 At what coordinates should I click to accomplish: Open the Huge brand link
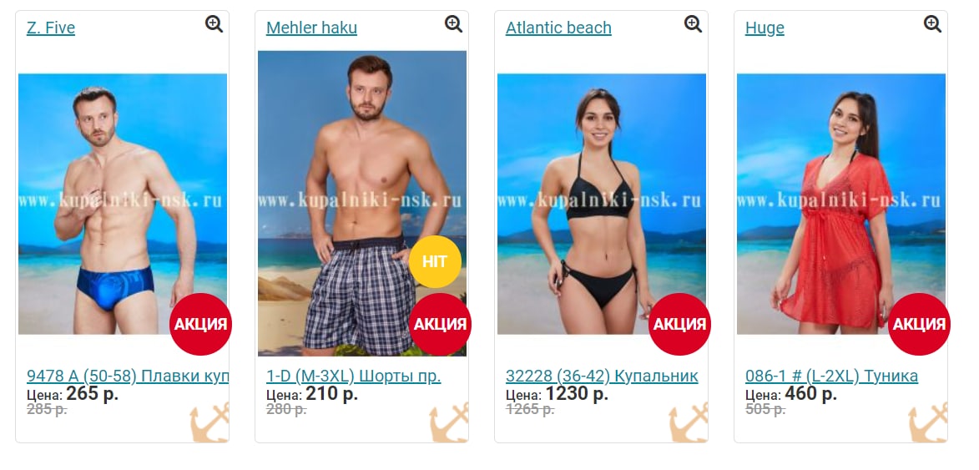[x=765, y=28]
